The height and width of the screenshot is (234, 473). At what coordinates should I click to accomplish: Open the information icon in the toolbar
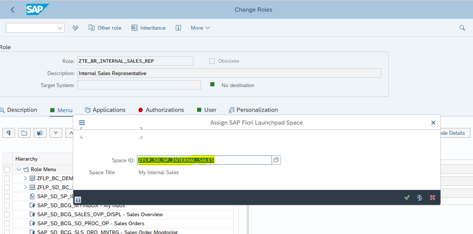[178, 28]
